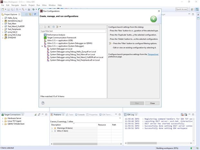Select the C/C++ perspective icon at top right
Screen dimensions: 200x150
(197, 9)
